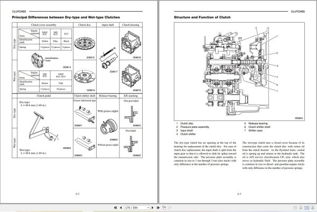The width and height of the screenshot is (317, 212).
Task: Jump to the last page
Action: [158, 208]
